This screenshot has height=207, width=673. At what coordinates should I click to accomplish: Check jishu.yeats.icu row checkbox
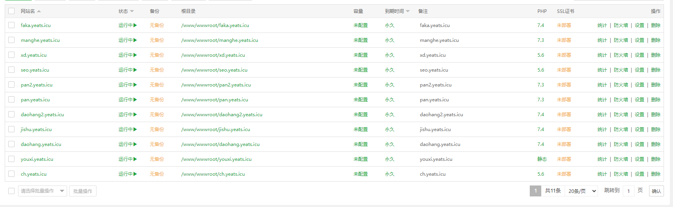click(x=11, y=129)
